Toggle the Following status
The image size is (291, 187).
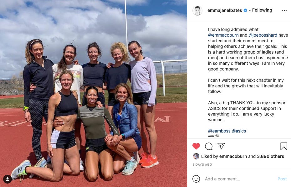(262, 10)
